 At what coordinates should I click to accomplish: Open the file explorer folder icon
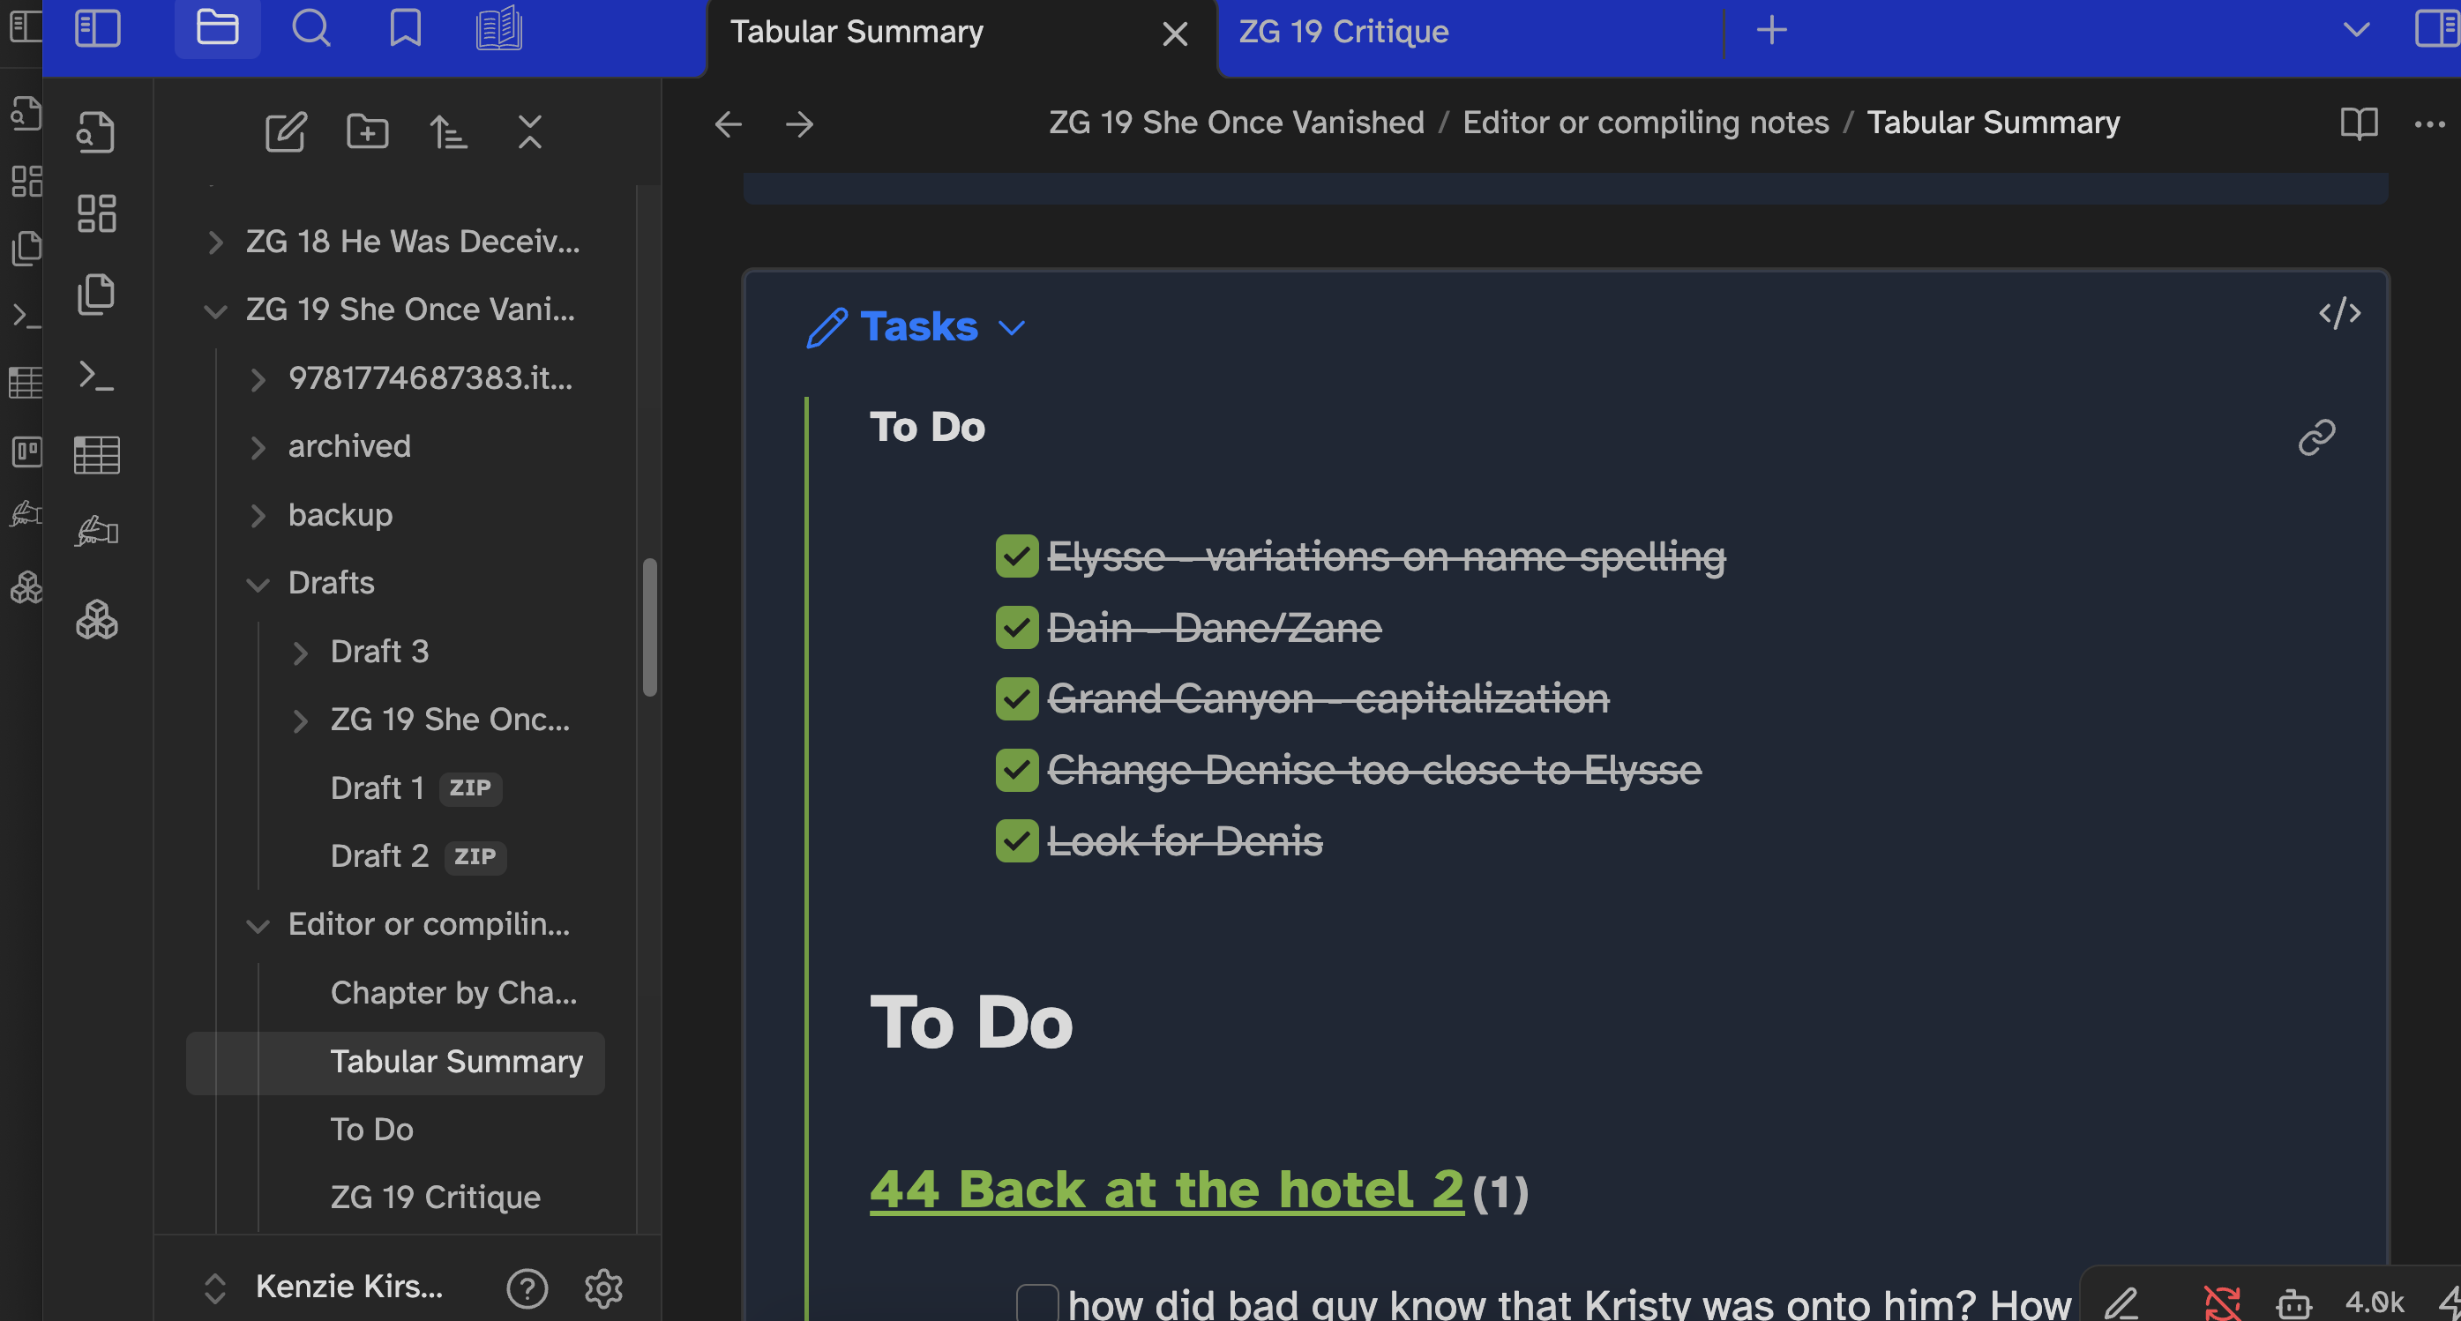(217, 28)
